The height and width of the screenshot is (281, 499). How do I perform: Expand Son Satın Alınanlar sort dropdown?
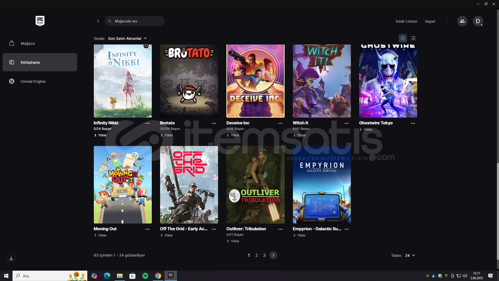[127, 39]
